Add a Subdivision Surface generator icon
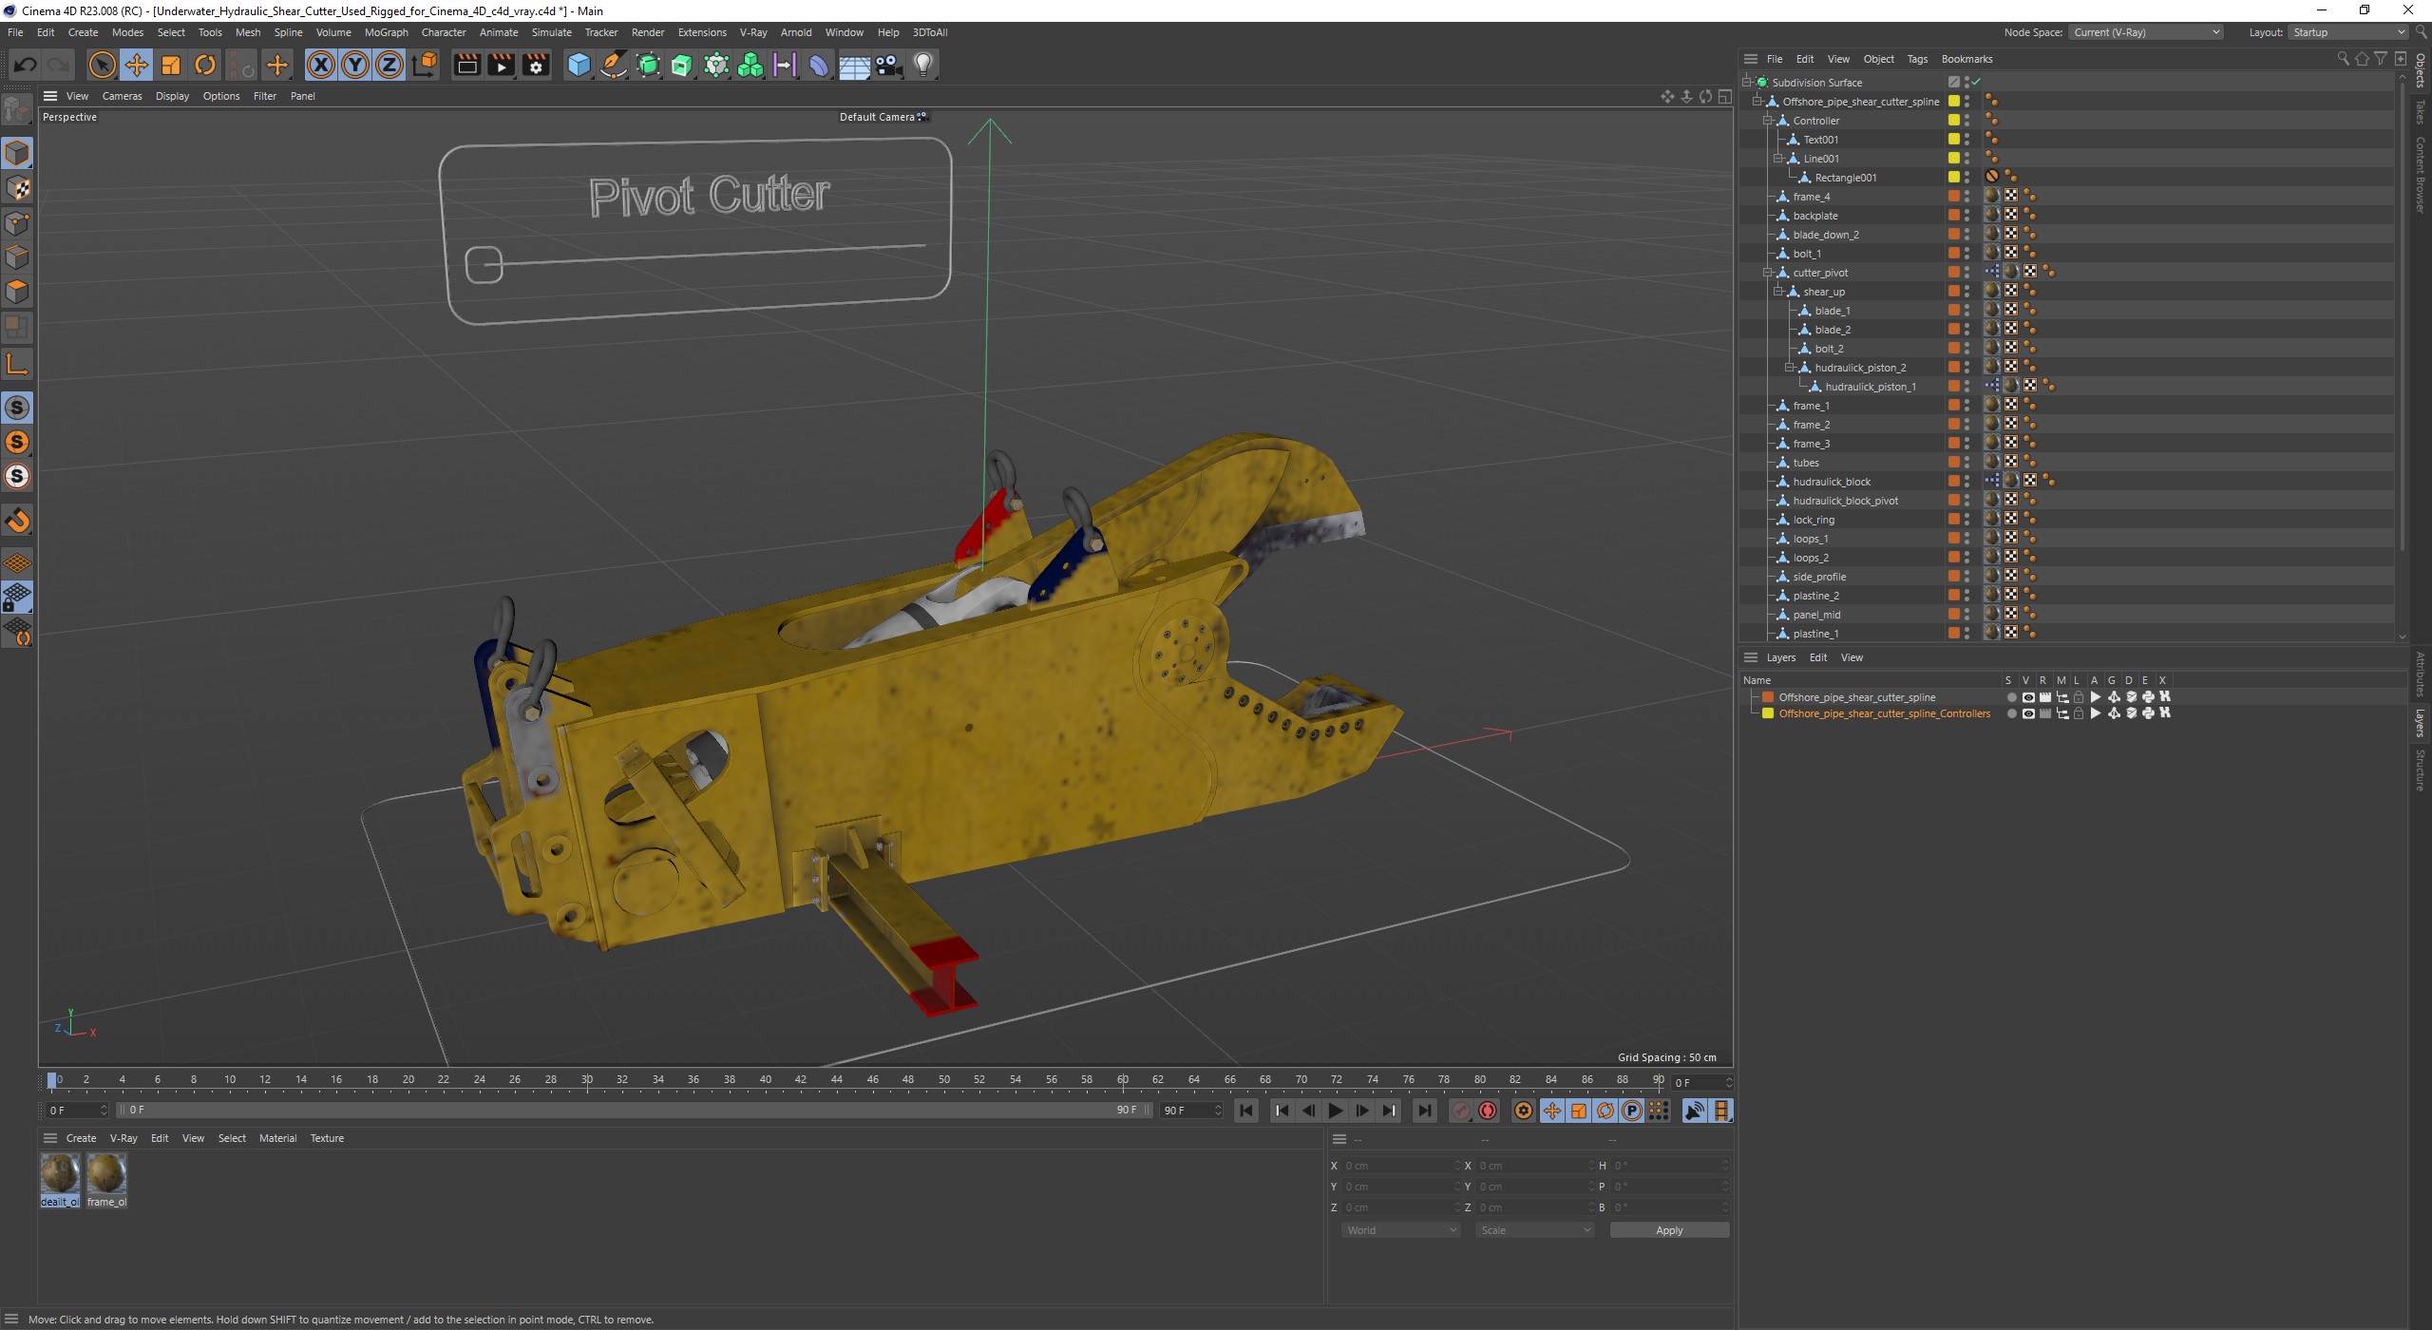 [648, 65]
